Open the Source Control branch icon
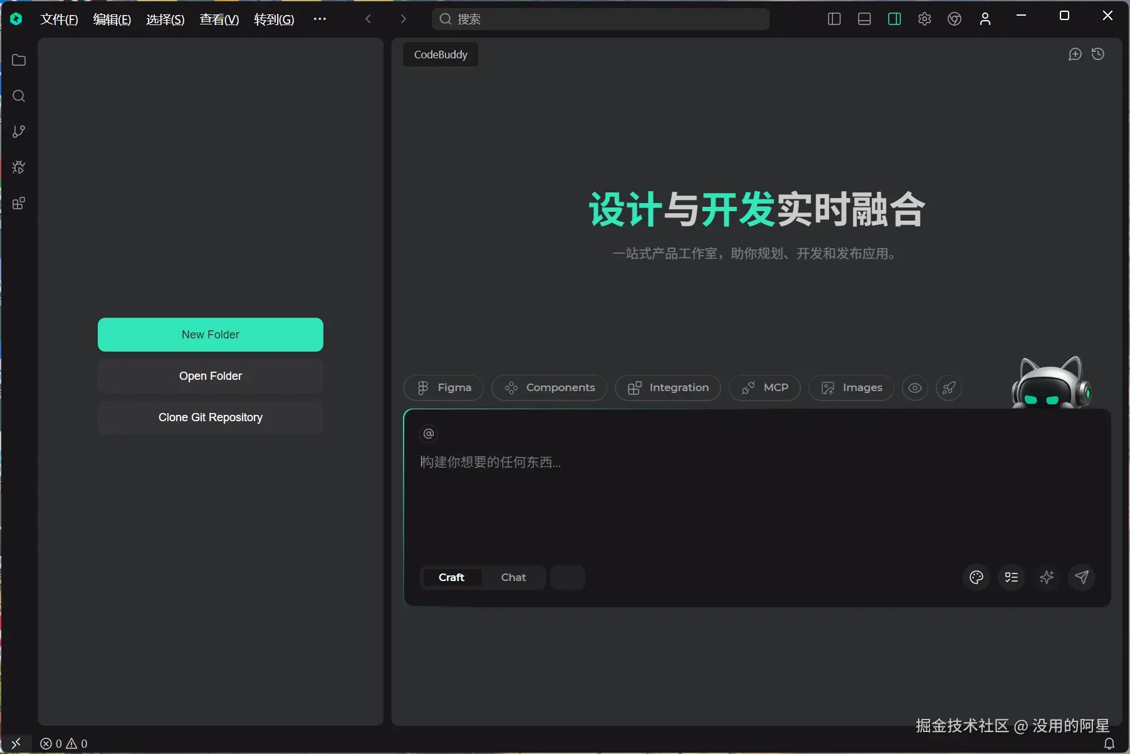The image size is (1130, 754). [x=19, y=132]
